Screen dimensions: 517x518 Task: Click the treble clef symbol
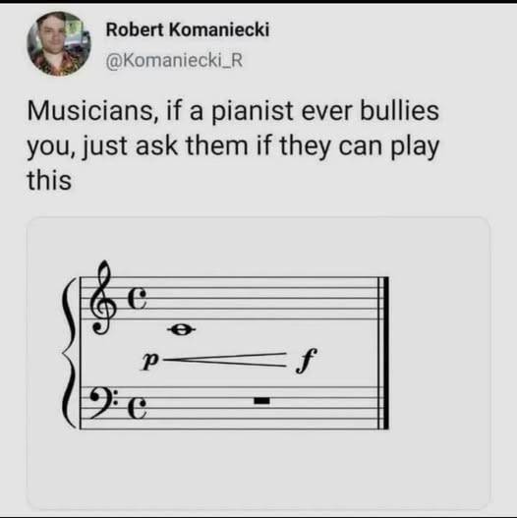pyautogui.click(x=103, y=298)
